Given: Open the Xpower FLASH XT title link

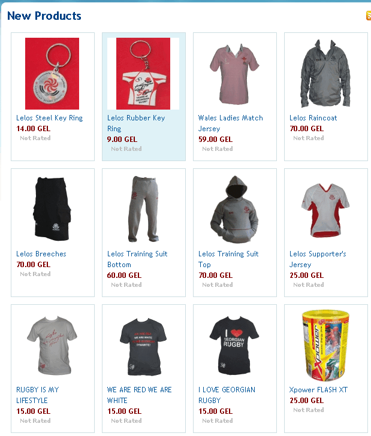Looking at the screenshot, I should [x=318, y=390].
